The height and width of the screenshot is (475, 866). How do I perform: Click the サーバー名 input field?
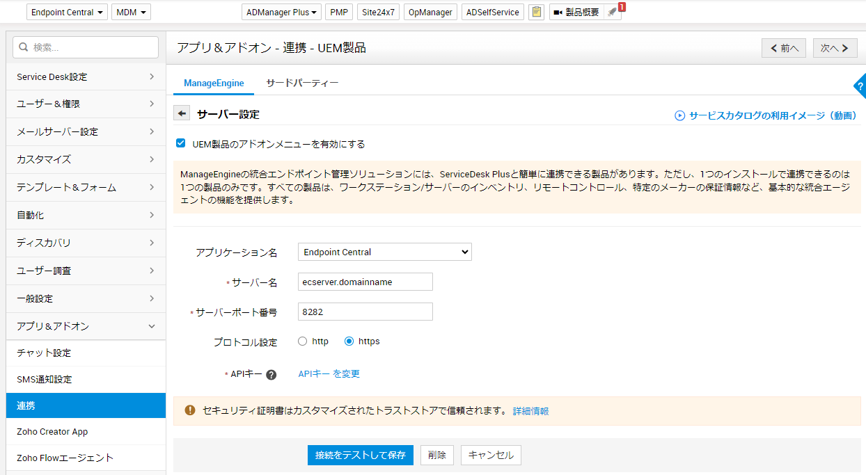365,282
